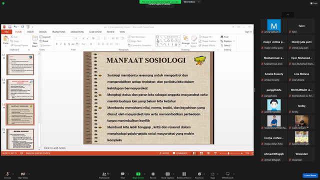The image size is (320, 180).
Task: Click the Increase Font Size icon
Action: (83, 38)
